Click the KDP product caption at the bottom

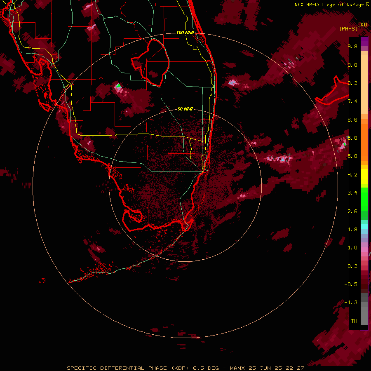pos(185,368)
